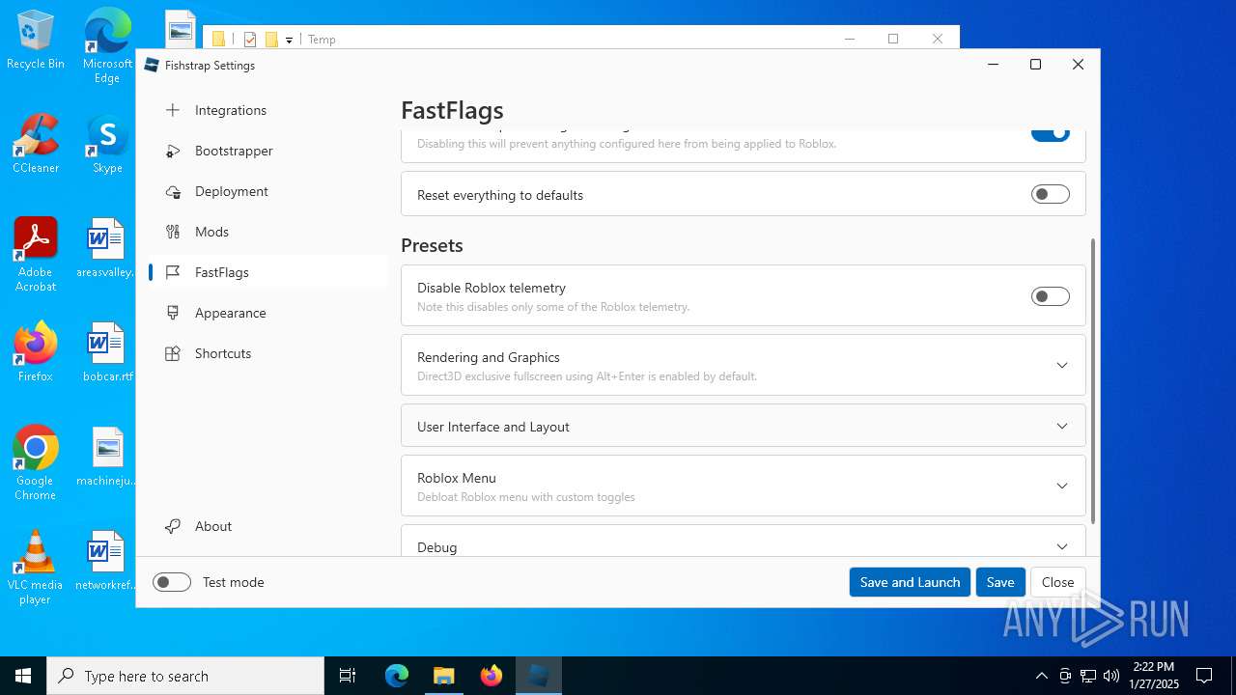The width and height of the screenshot is (1236, 695).
Task: Click the Appearance paintbrush icon
Action: click(x=173, y=313)
